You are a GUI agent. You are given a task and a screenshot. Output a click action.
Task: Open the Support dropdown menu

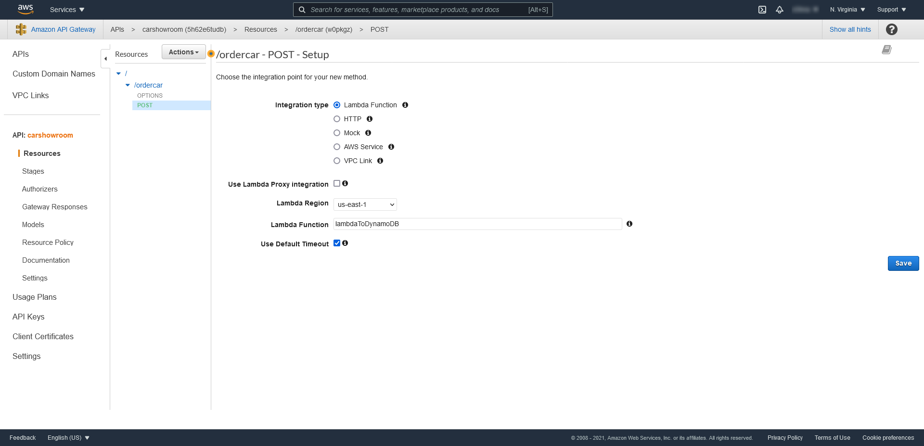point(891,10)
